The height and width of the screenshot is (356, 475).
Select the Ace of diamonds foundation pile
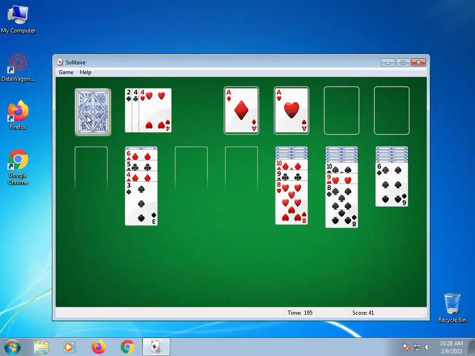pos(241,110)
